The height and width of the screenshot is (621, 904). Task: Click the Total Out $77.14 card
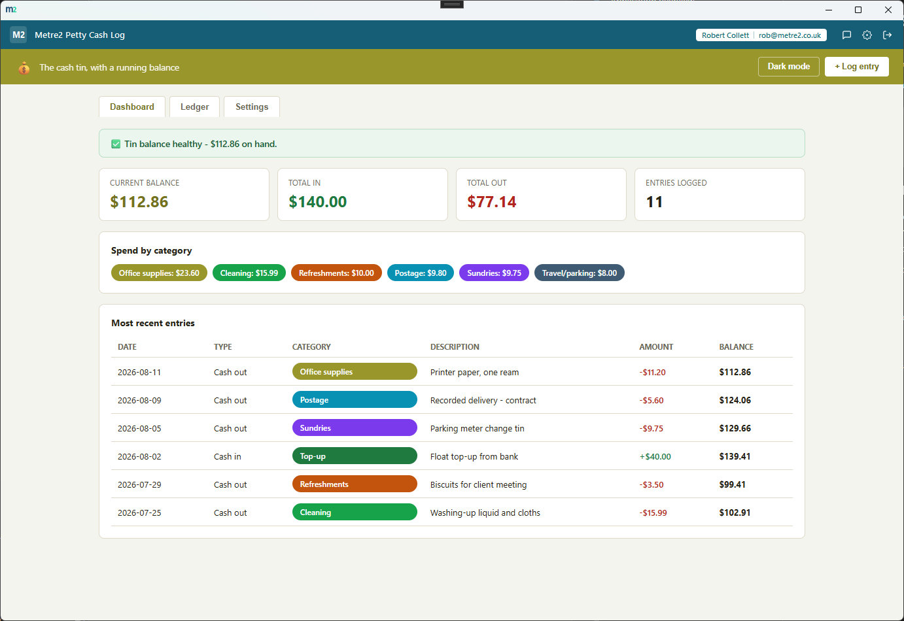click(x=541, y=194)
